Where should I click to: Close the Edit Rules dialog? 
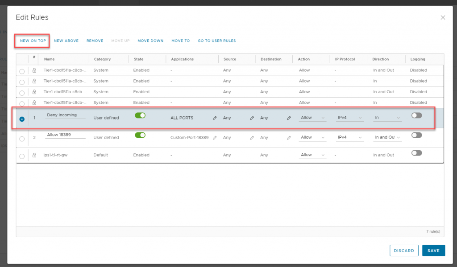(443, 18)
